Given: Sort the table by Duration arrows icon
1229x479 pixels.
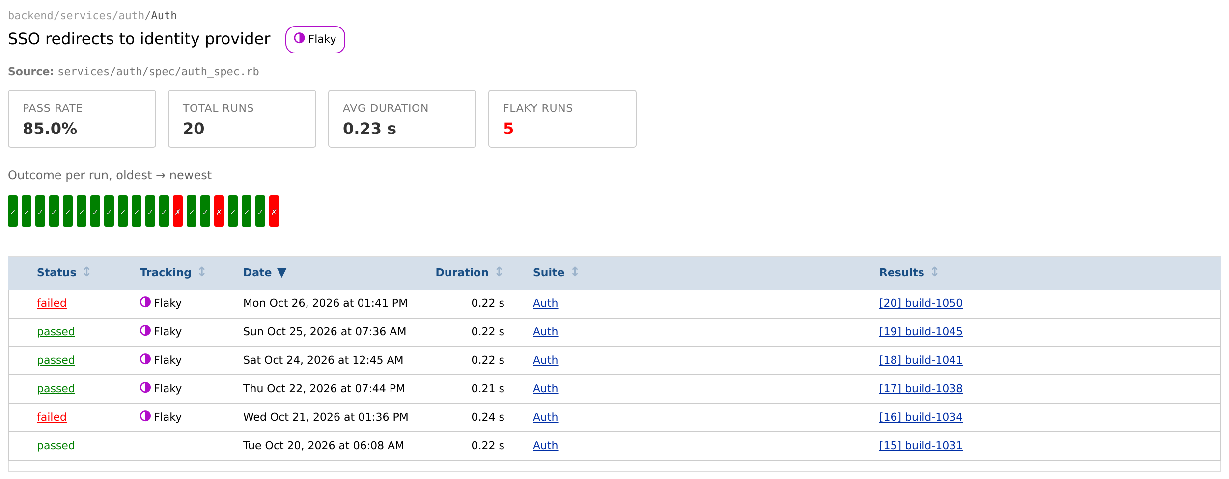Looking at the screenshot, I should tap(499, 272).
